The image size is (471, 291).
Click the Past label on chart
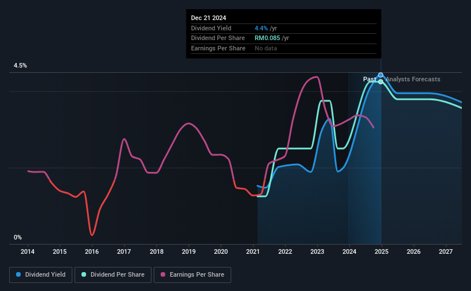coord(369,79)
